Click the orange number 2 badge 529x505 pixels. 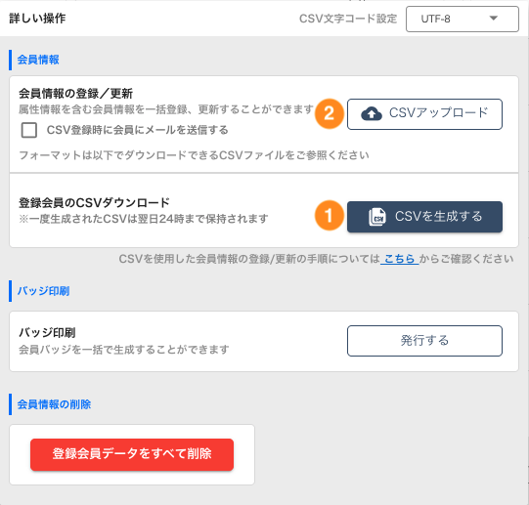point(329,113)
